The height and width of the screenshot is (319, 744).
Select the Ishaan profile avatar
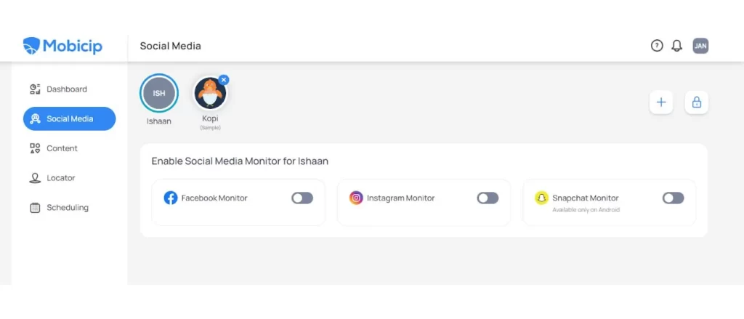point(159,93)
